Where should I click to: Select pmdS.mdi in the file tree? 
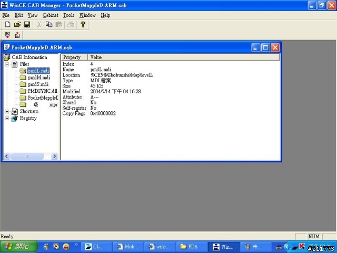pos(38,84)
